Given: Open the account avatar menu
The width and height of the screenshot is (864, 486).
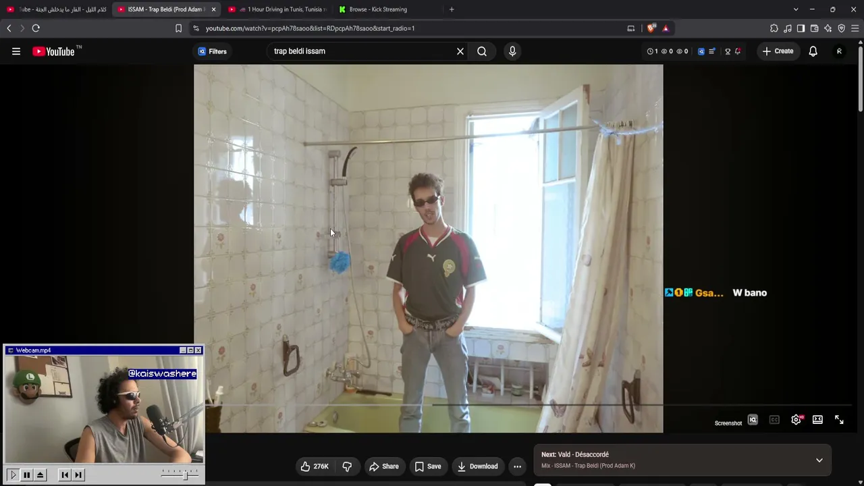Looking at the screenshot, I should click(839, 51).
